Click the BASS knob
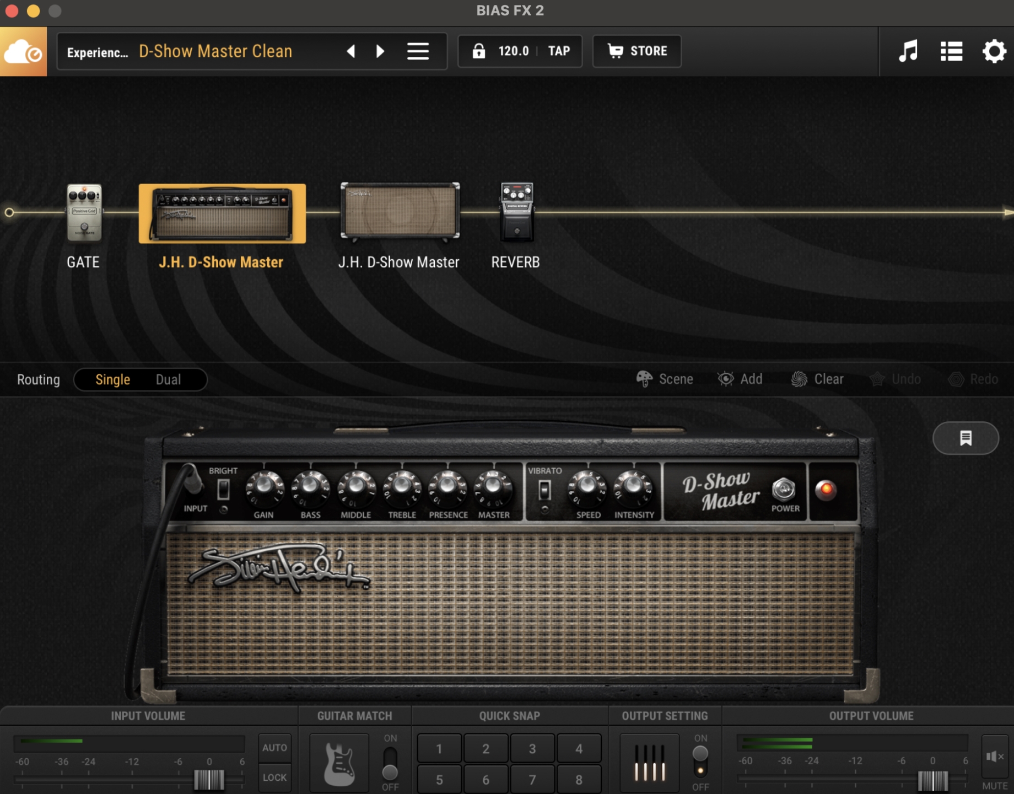1014x794 pixels. point(310,489)
